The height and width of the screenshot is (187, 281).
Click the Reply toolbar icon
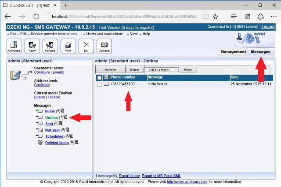coord(32,46)
